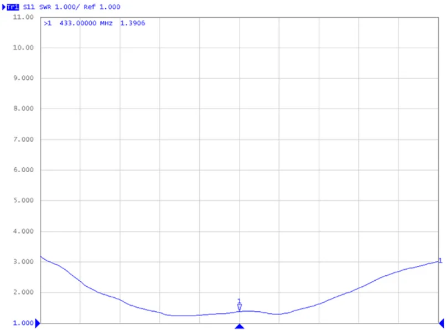Click the 8.000 Y-axis label
The image size is (446, 330).
click(23, 109)
